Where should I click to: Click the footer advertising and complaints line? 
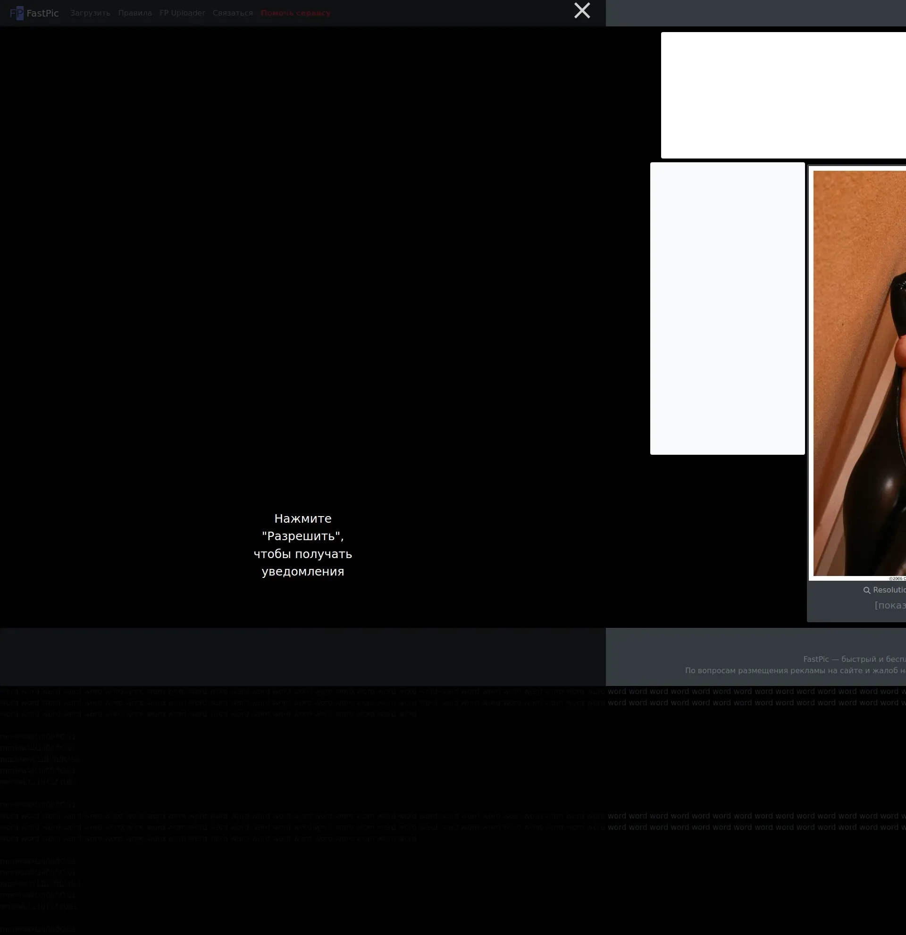point(795,670)
